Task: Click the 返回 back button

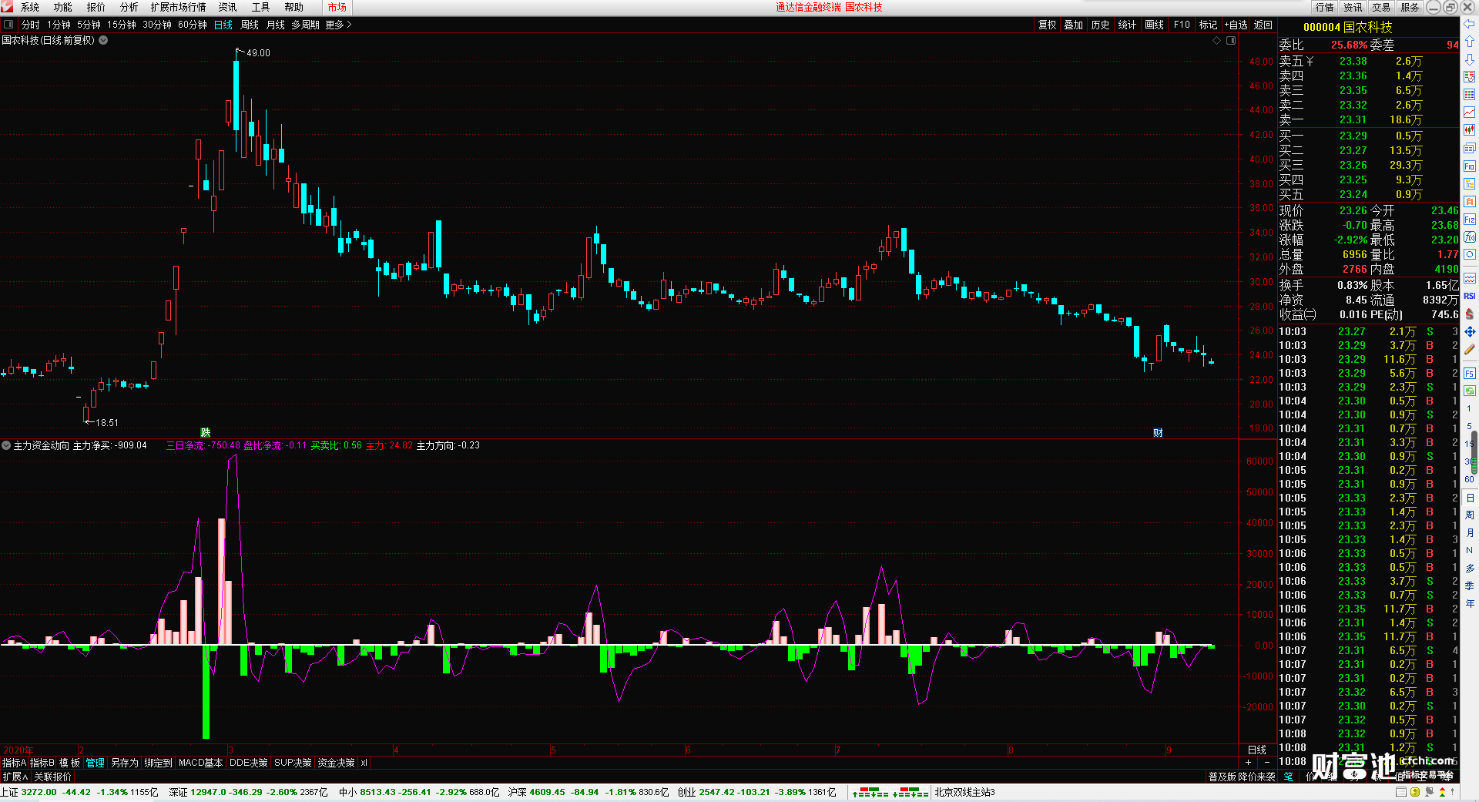Action: (x=1263, y=25)
